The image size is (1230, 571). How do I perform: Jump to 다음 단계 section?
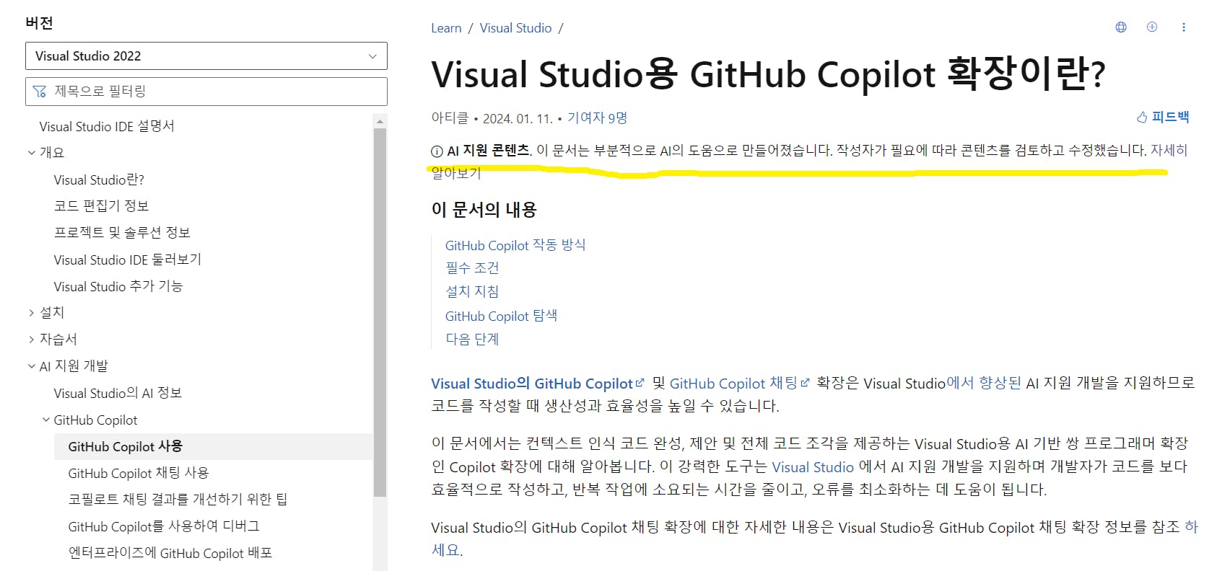472,339
